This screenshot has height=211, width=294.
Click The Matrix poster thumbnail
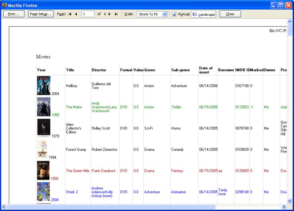coord(44,107)
